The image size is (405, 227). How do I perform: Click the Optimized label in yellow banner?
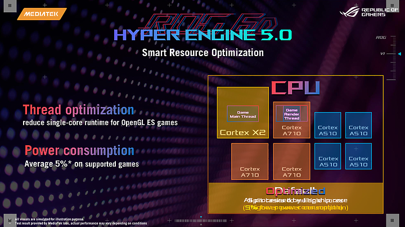point(295,191)
